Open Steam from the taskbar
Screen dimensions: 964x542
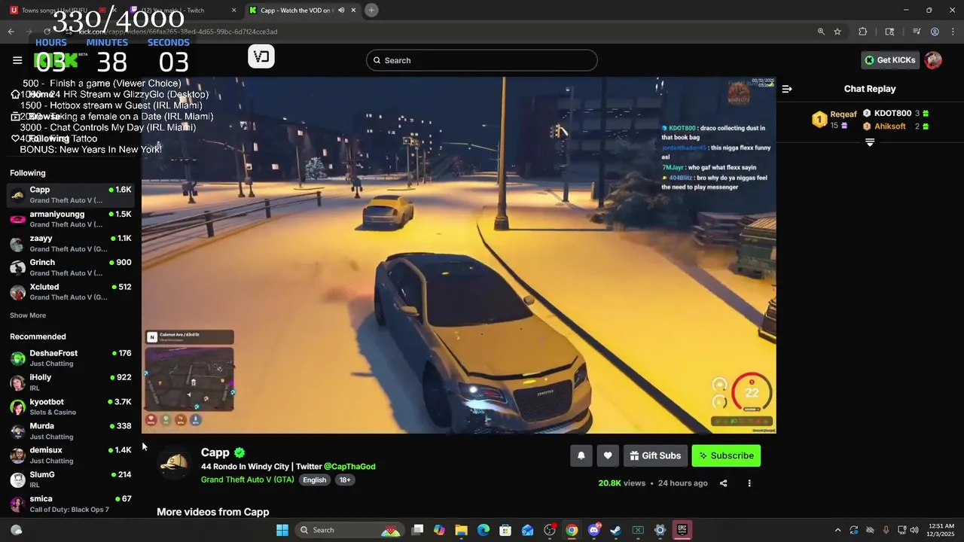(616, 530)
